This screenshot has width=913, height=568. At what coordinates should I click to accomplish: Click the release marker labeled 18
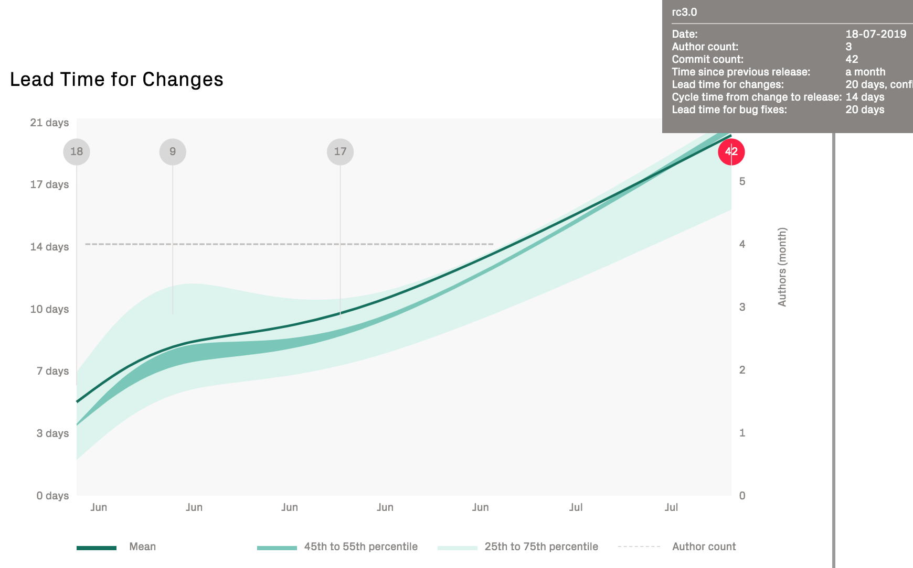pos(77,151)
